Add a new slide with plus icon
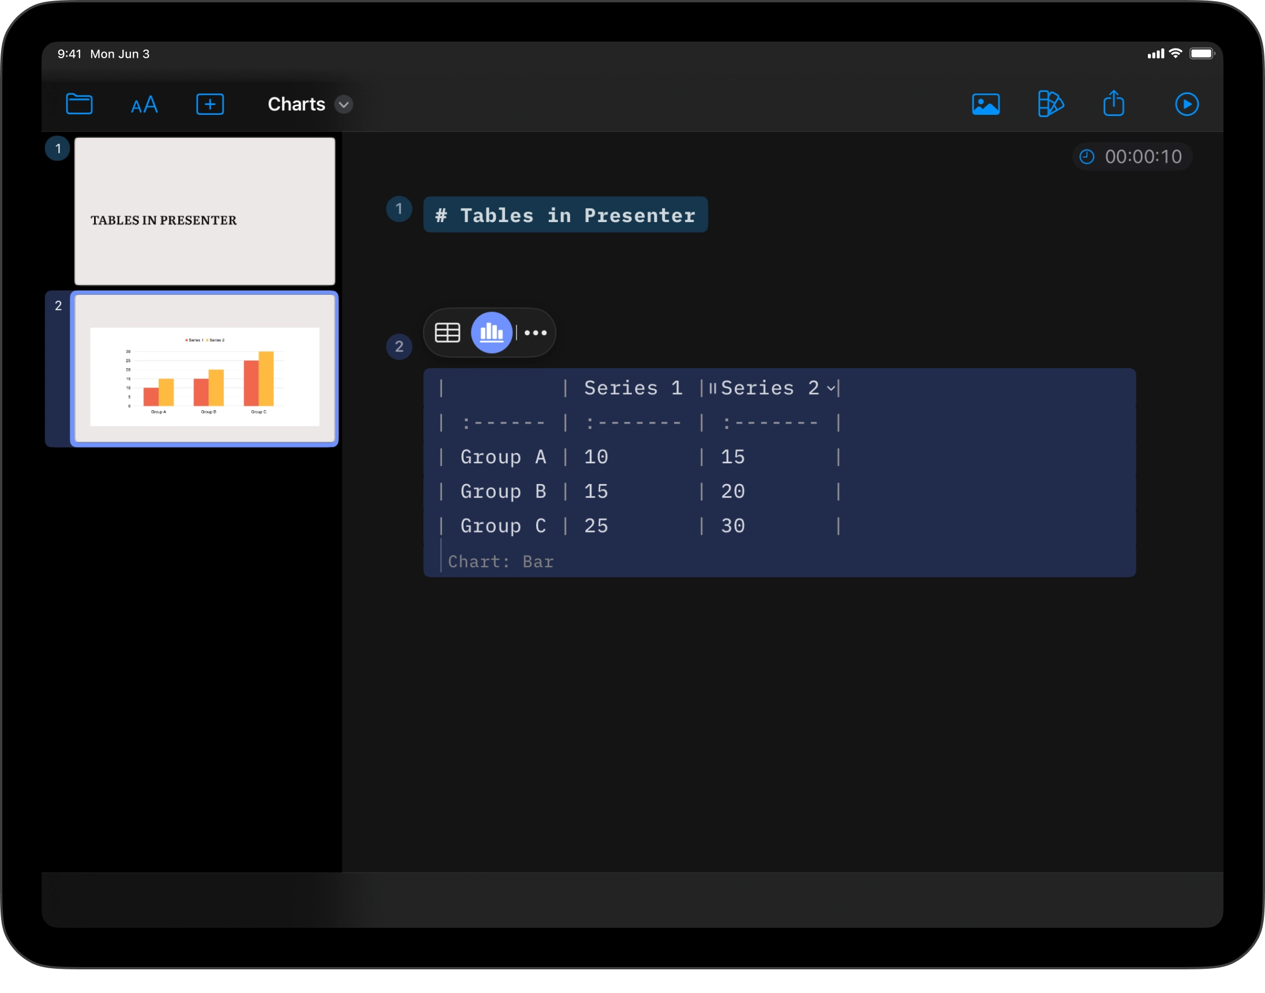The image size is (1265, 993). tap(210, 104)
